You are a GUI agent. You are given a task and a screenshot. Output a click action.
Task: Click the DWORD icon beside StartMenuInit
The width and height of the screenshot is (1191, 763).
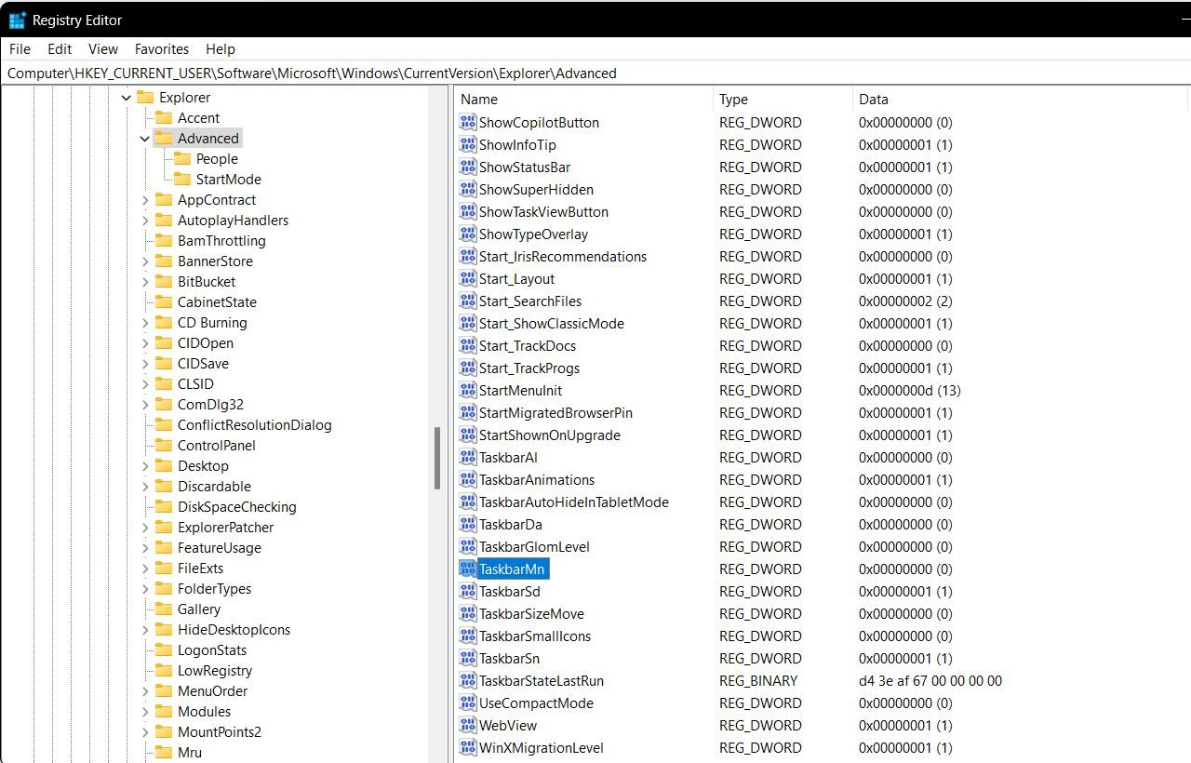[x=467, y=390]
